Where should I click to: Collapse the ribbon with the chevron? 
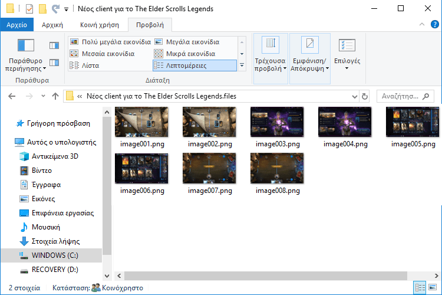[422, 25]
